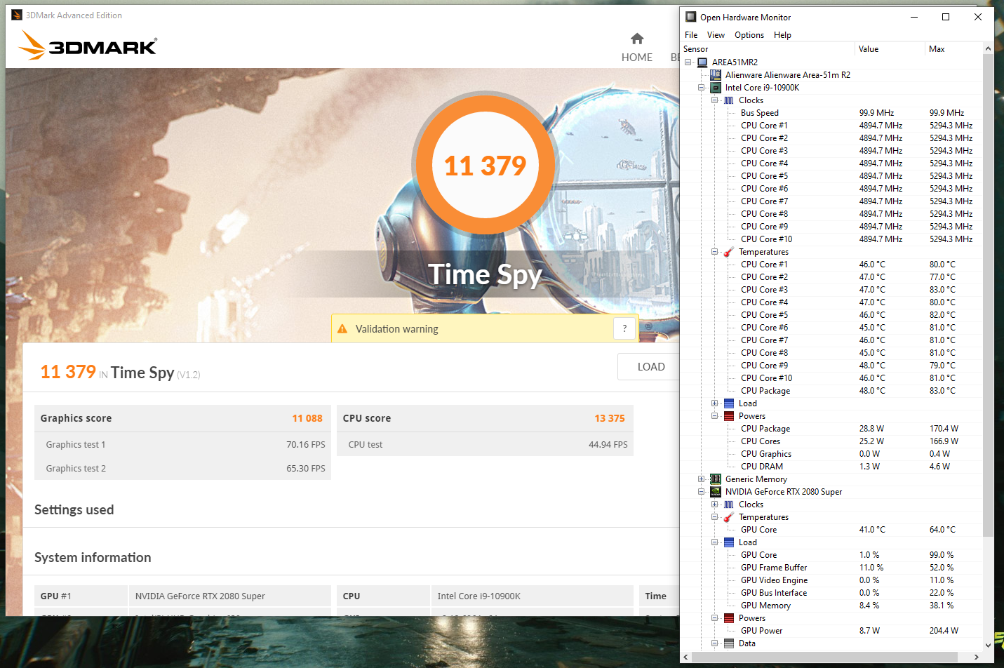Collapse the CPU Powers group
Image resolution: width=1004 pixels, height=668 pixels.
[x=714, y=416]
